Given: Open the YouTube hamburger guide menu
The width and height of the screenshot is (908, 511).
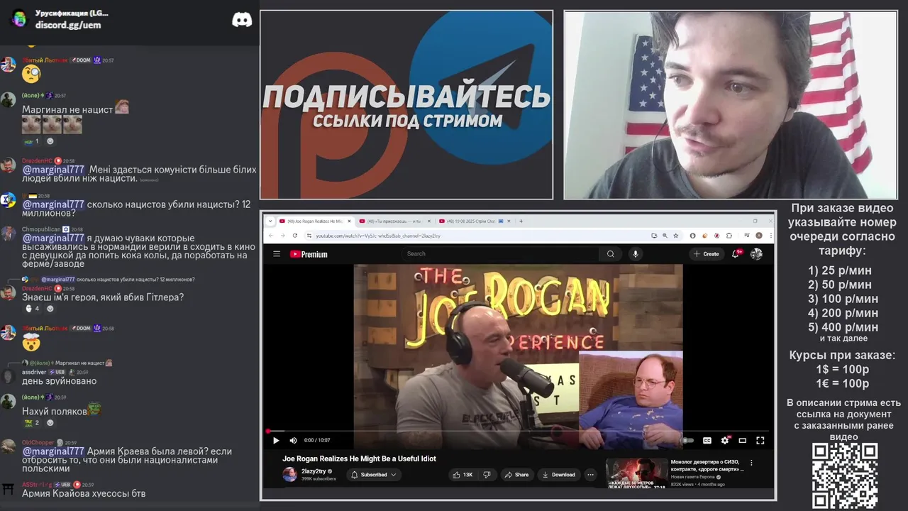Looking at the screenshot, I should [x=277, y=254].
